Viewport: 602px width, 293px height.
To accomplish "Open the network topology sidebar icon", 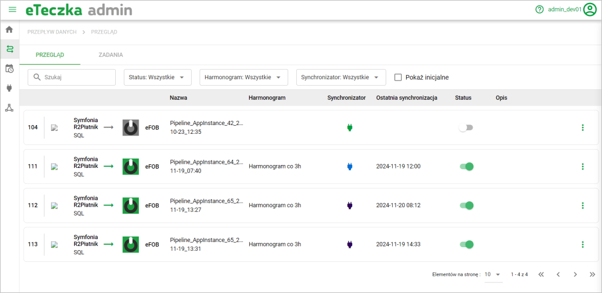I will click(9, 107).
